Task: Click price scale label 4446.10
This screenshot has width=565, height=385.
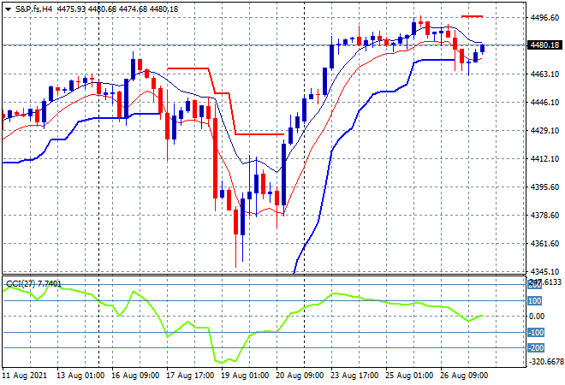Action: click(544, 103)
